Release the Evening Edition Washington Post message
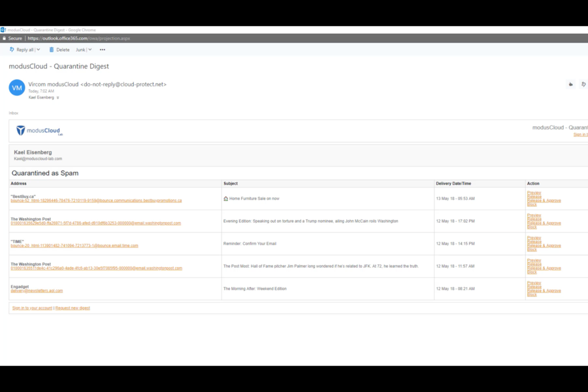Screen dimensions: 588x392 534,219
